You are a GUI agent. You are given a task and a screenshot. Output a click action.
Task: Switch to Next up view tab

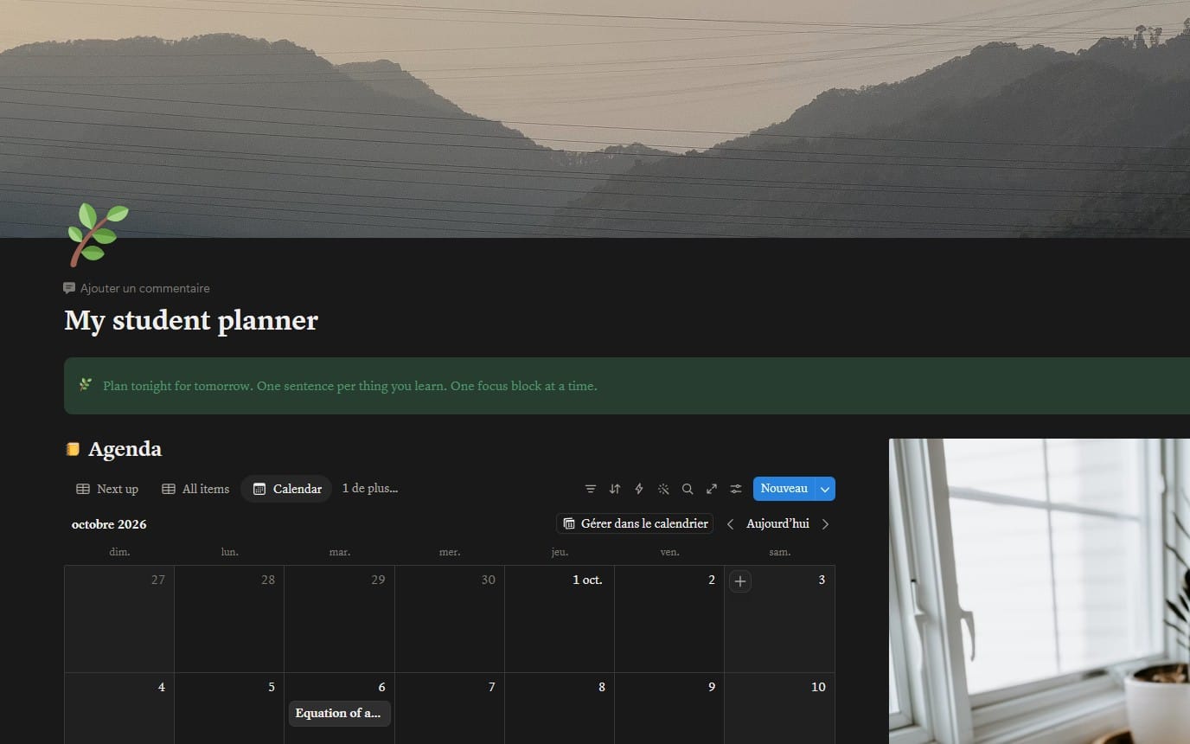(x=107, y=489)
